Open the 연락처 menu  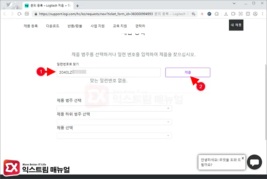[x=140, y=26]
